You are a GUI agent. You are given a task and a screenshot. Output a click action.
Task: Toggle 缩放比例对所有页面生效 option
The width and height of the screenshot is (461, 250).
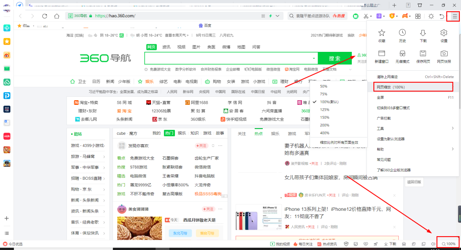[x=339, y=142]
